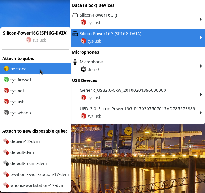The width and height of the screenshot is (205, 193).
Task: Click the whonix-workstation-17-dvm disposable icon
Action: tap(6, 185)
